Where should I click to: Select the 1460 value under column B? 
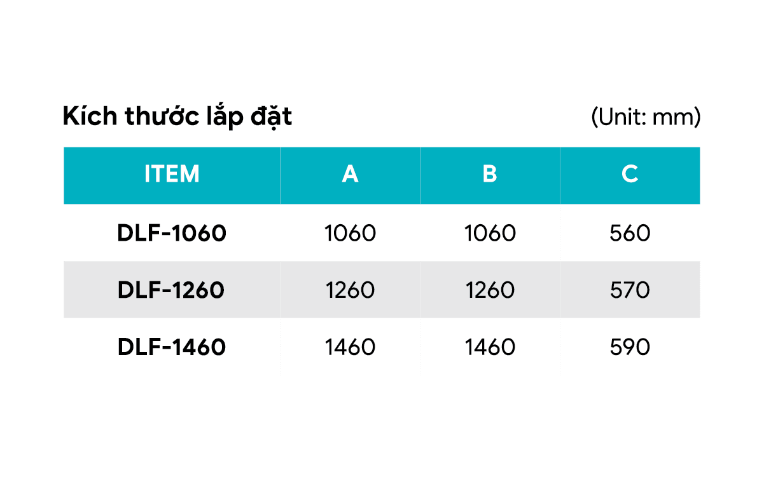tap(490, 347)
